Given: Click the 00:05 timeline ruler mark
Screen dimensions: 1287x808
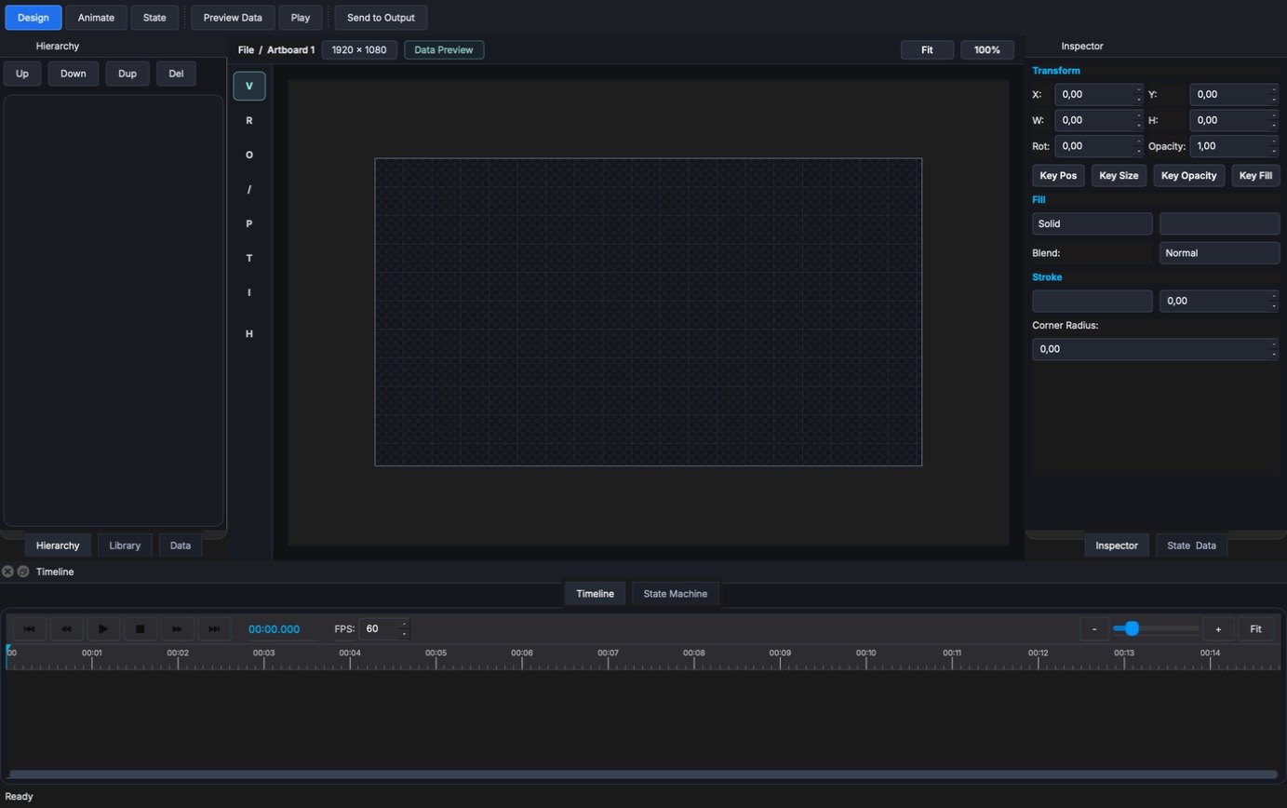Looking at the screenshot, I should coord(436,653).
